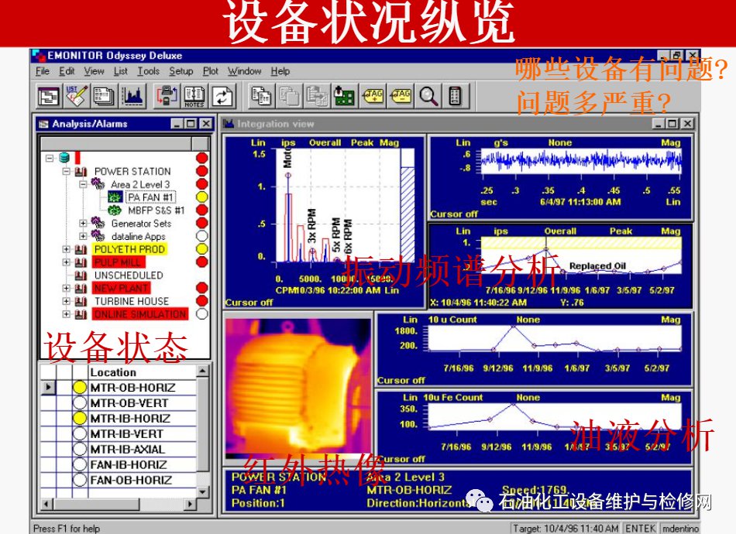Click the Tag minus toolbar icon
The image size is (736, 534).
point(401,96)
